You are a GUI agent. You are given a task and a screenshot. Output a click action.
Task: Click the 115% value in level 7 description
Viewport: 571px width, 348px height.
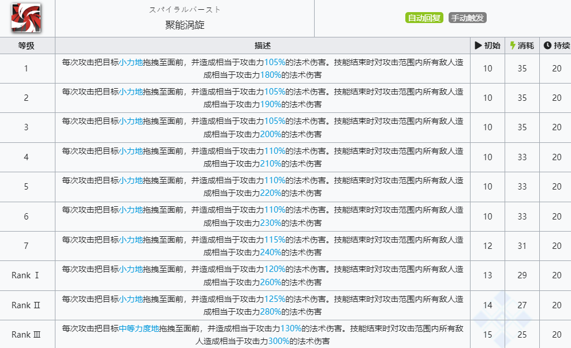coord(275,239)
